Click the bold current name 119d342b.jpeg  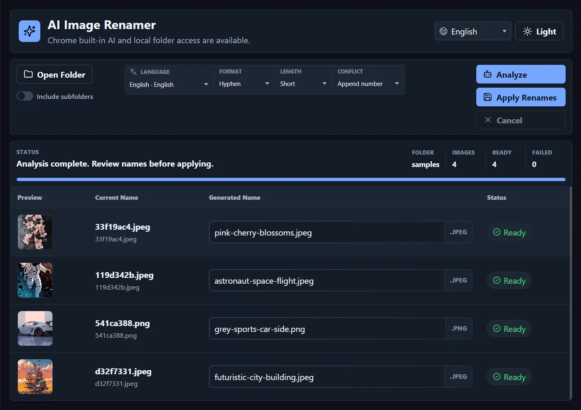tap(124, 275)
